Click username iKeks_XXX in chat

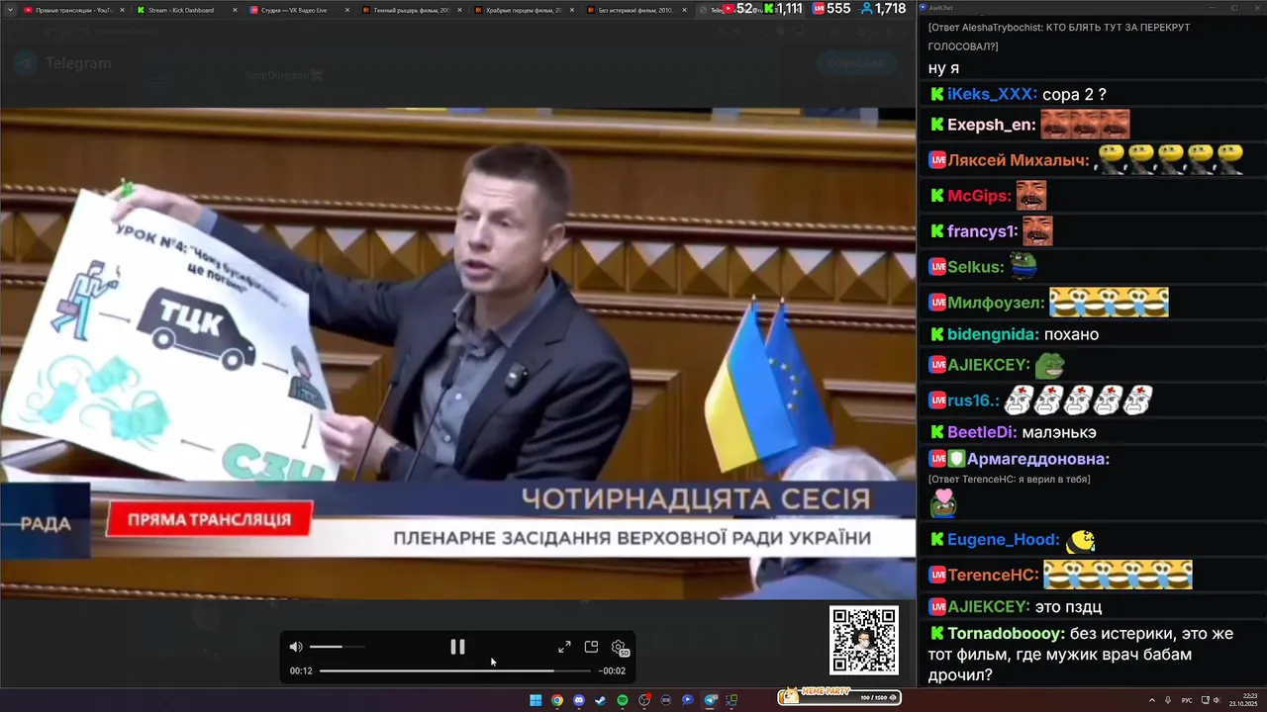click(992, 94)
